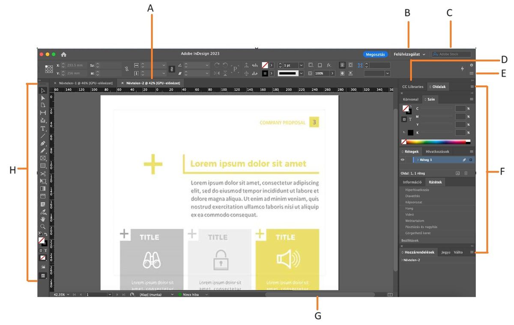Open the control panel gear settings
The image size is (514, 325).
471,65
